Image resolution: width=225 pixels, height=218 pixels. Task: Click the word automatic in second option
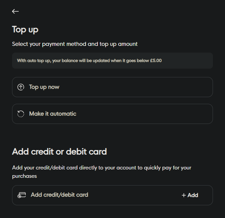63,114
